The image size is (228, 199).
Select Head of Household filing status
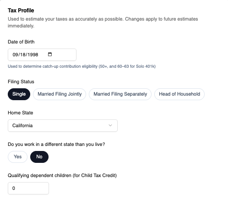tap(179, 94)
